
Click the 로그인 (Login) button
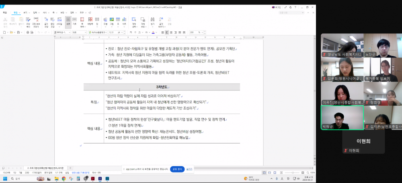click(x=277, y=7)
